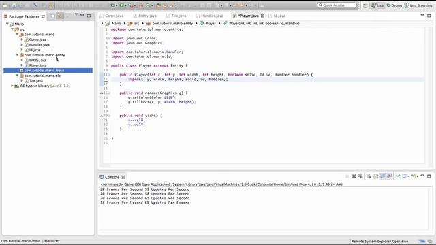Switch to the Id.java editor tab
The height and width of the screenshot is (245, 436).
pyautogui.click(x=277, y=16)
